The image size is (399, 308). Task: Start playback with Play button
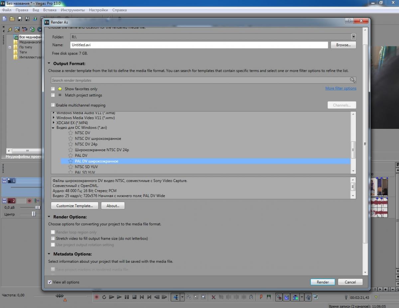[x=119, y=297]
